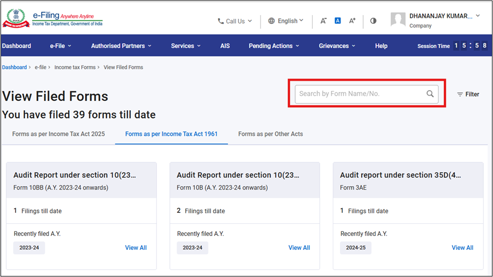Decrease font size with A- icon

coord(323,20)
